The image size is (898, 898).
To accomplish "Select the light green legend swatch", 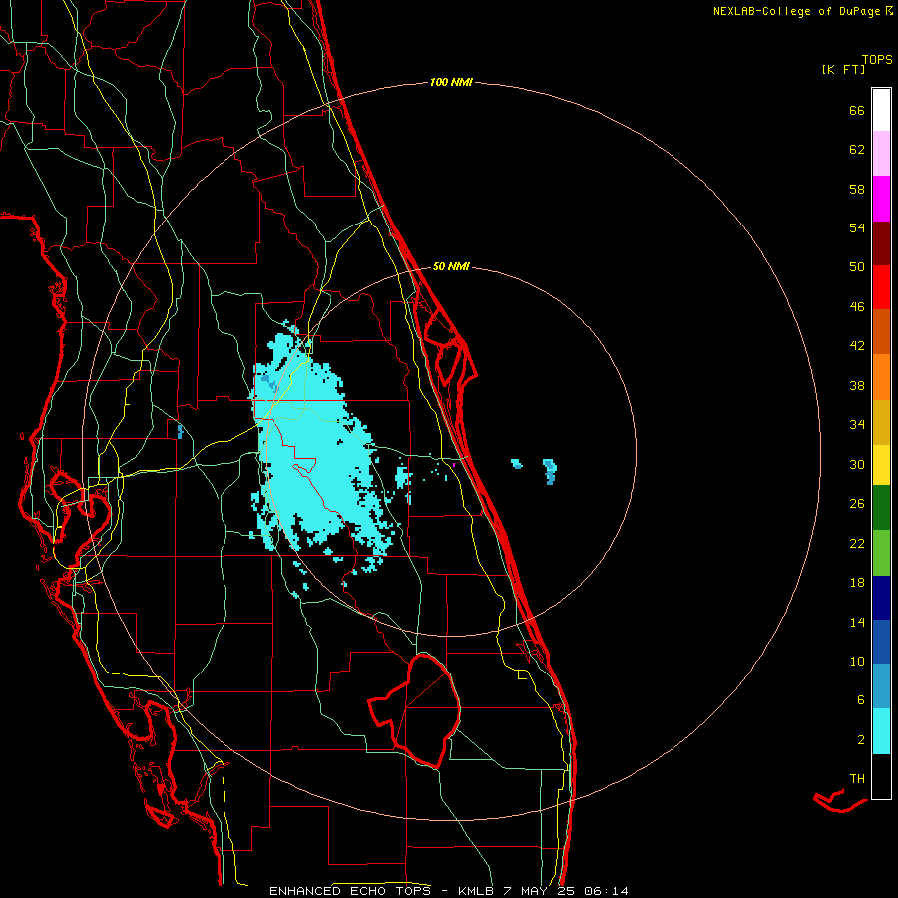I will [x=881, y=553].
